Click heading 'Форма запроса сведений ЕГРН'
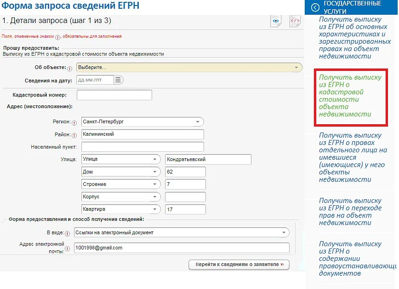 70,6
